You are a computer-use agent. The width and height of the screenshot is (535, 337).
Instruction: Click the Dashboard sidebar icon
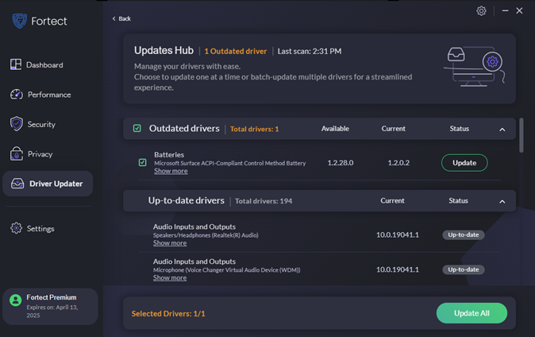[16, 64]
